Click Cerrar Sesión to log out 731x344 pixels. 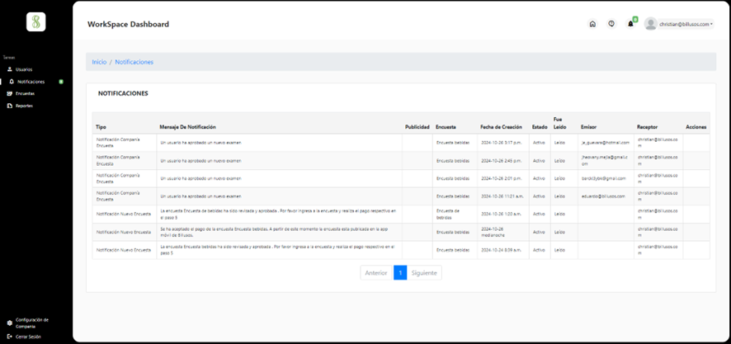tap(30, 337)
